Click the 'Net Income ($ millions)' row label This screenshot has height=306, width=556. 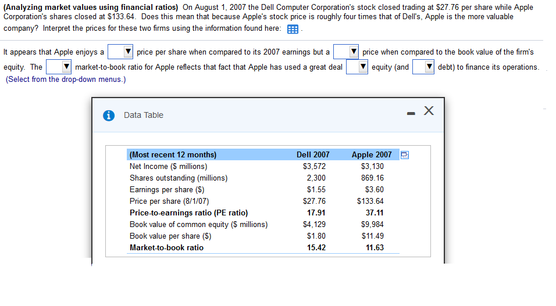[x=169, y=167]
